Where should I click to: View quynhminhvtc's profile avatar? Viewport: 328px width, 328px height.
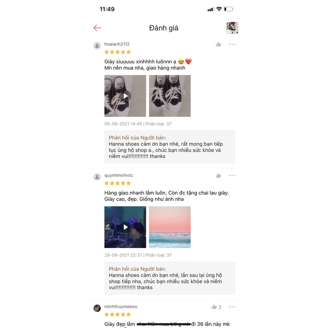pyautogui.click(x=97, y=177)
